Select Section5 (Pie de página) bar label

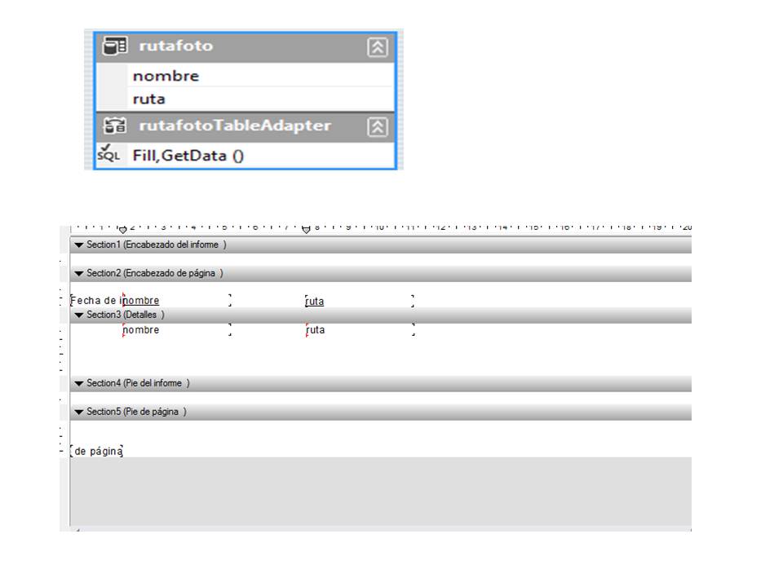[136, 411]
